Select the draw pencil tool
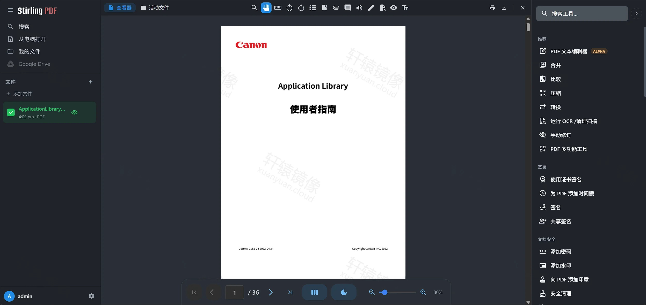The width and height of the screenshot is (646, 305). (371, 8)
